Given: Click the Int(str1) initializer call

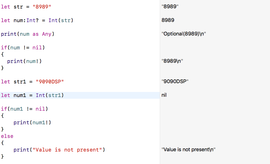Looking at the screenshot, I should (x=50, y=95).
